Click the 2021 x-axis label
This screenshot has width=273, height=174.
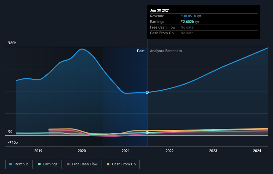click(x=126, y=151)
